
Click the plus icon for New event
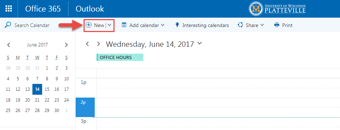(x=89, y=25)
